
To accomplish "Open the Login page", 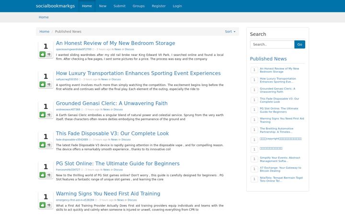I will [177, 6].
